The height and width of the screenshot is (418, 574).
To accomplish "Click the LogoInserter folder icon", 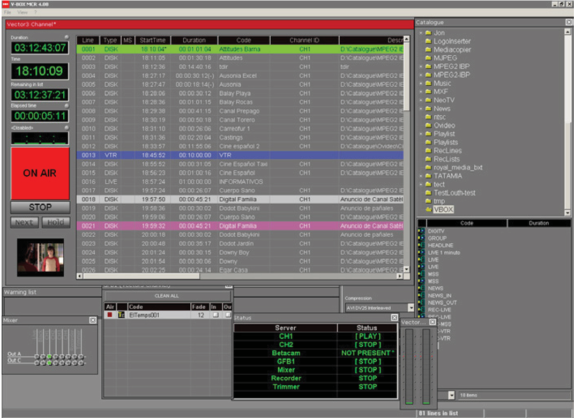I will tap(428, 41).
